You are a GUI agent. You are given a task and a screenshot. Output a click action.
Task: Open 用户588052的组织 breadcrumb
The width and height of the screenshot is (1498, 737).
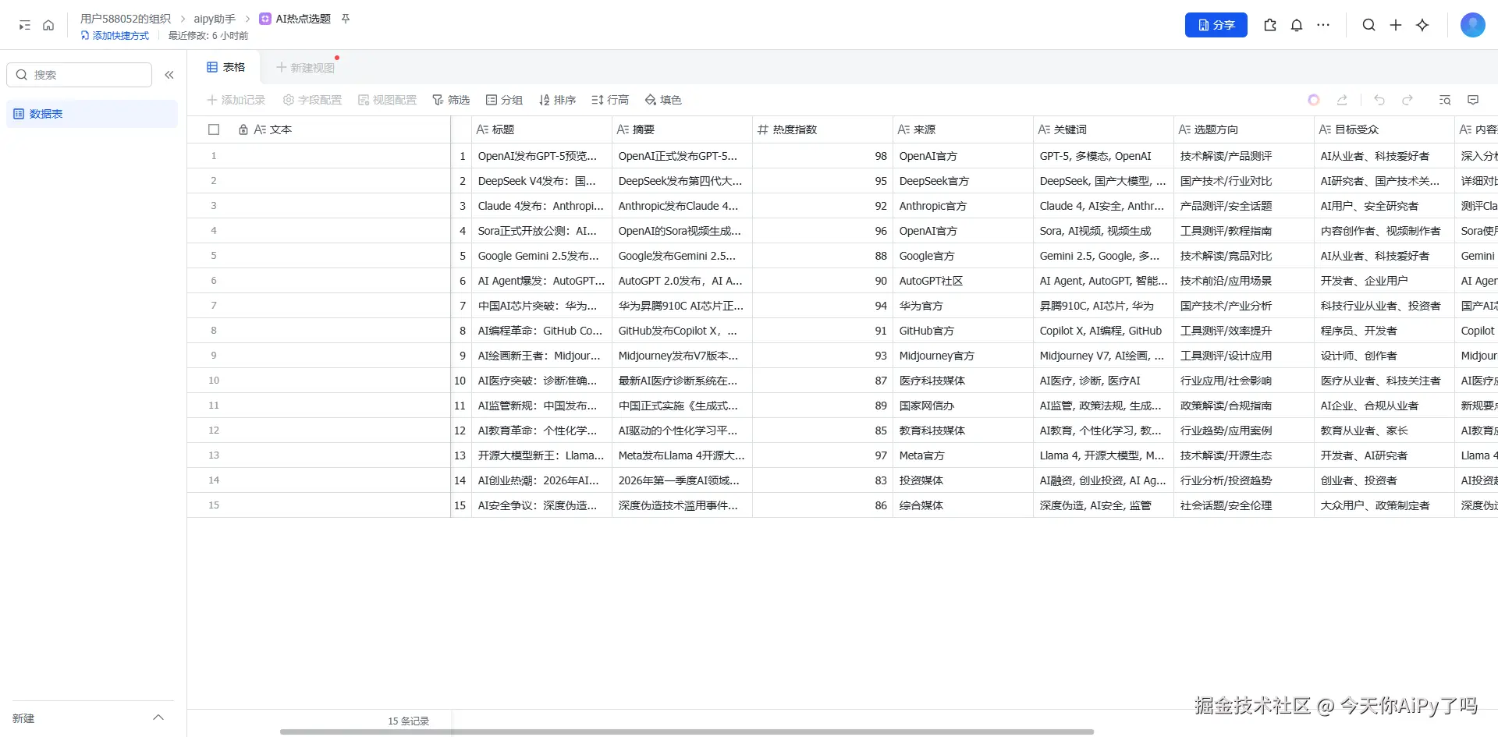[x=126, y=19]
